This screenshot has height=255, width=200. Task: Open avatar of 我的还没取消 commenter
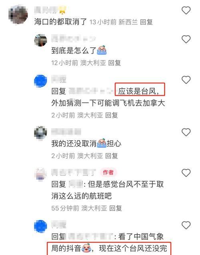(40, 133)
